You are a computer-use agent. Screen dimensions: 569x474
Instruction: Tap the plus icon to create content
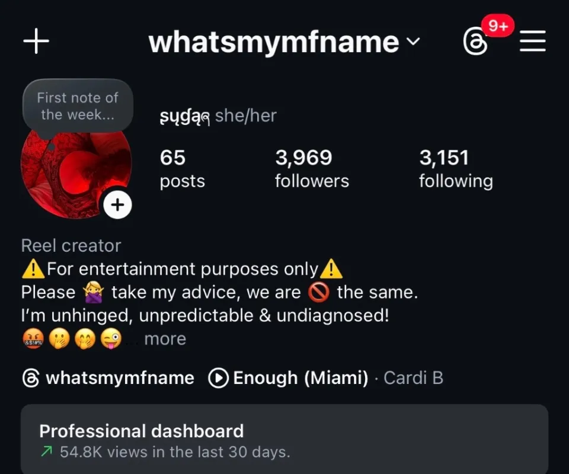[36, 41]
